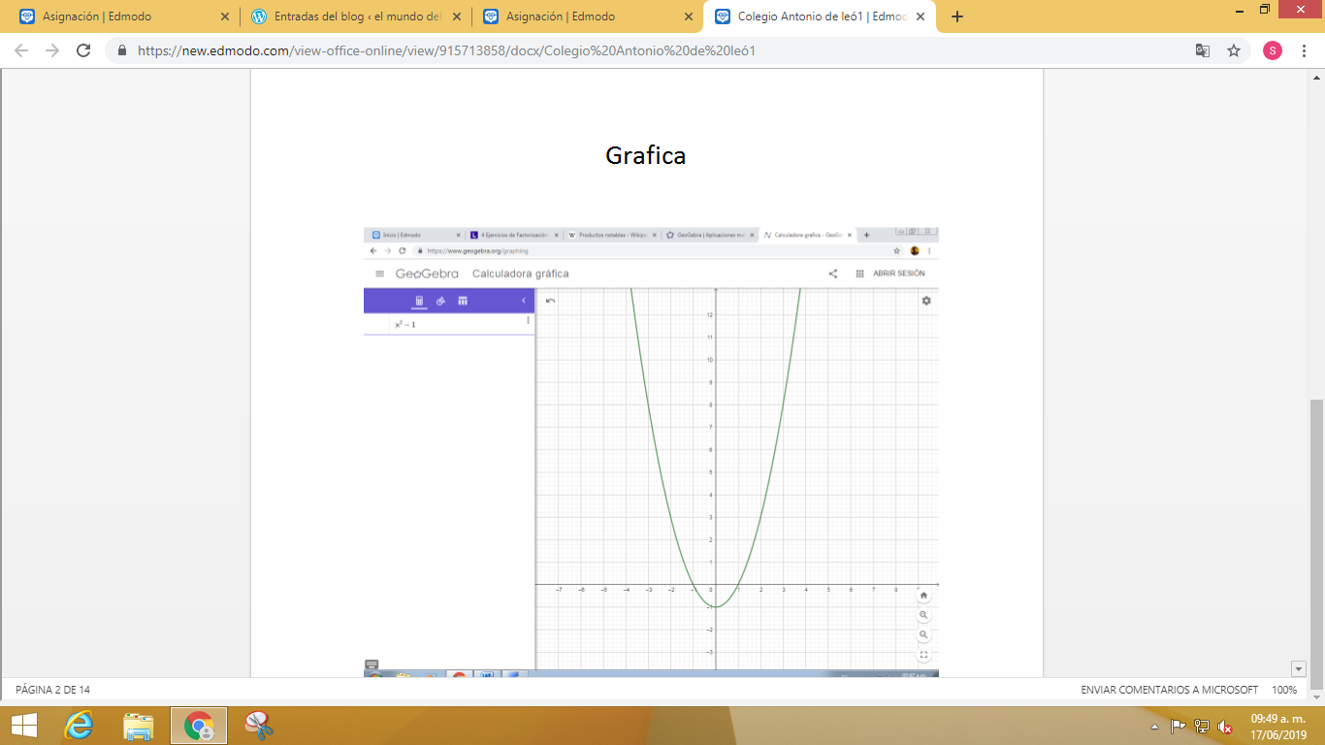Open Internet Explorer from the taskbar
The height and width of the screenshot is (745, 1325).
(79, 725)
